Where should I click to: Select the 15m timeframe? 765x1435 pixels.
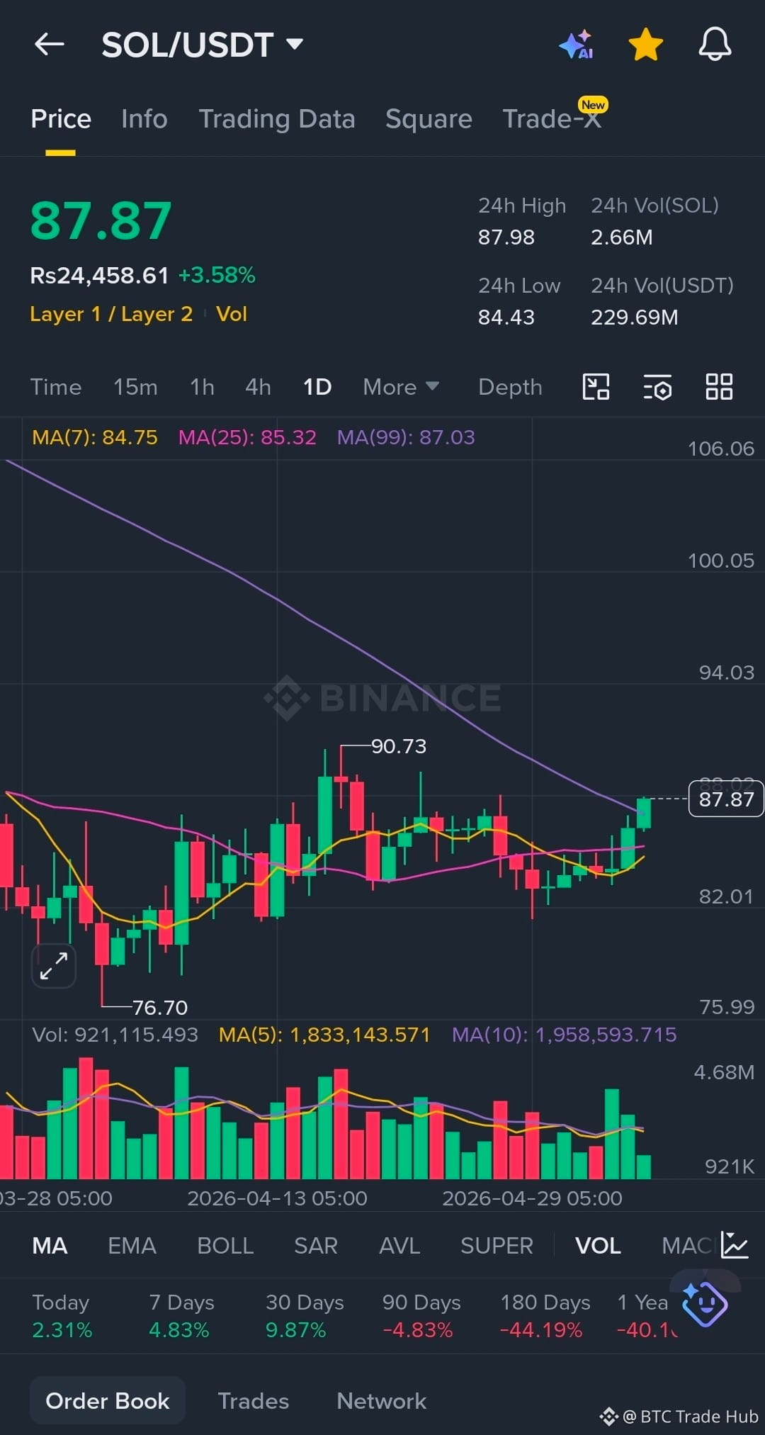tap(135, 387)
